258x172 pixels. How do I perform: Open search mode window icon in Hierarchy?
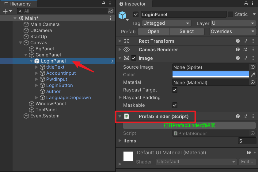111,11
